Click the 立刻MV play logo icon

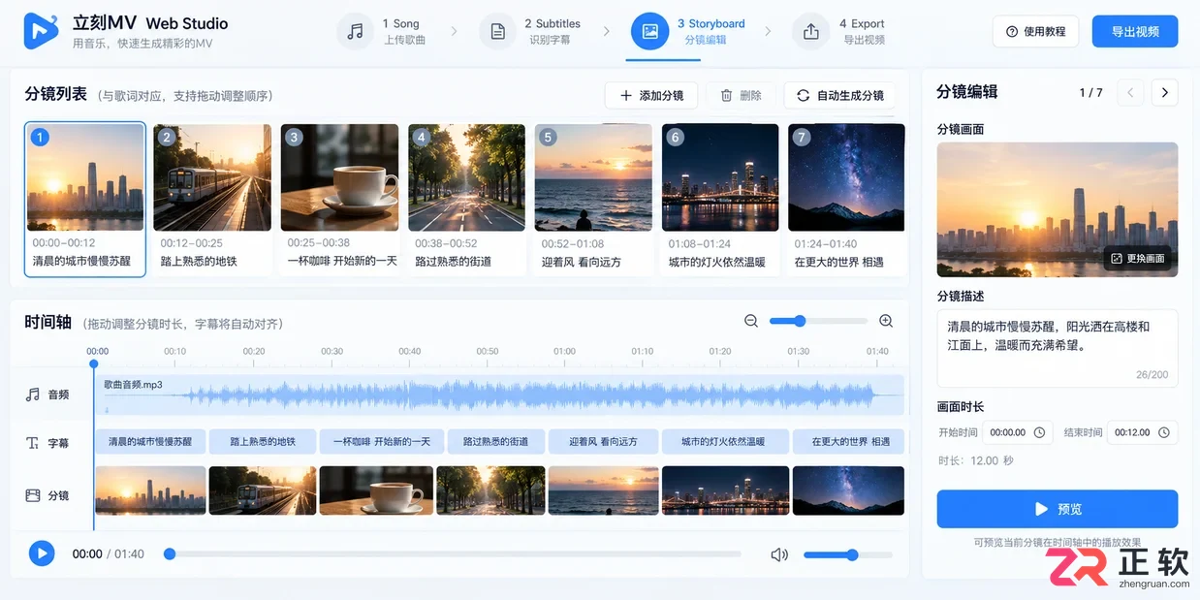click(41, 31)
